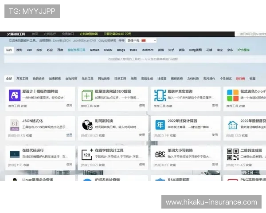Select the 百度 search tab
The image size is (266, 213).
pos(60,50)
